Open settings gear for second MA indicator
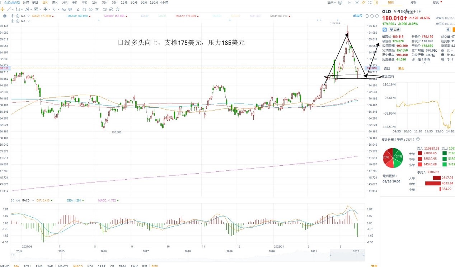Image resolution: width=455 pixels, height=267 pixels. coord(13,21)
